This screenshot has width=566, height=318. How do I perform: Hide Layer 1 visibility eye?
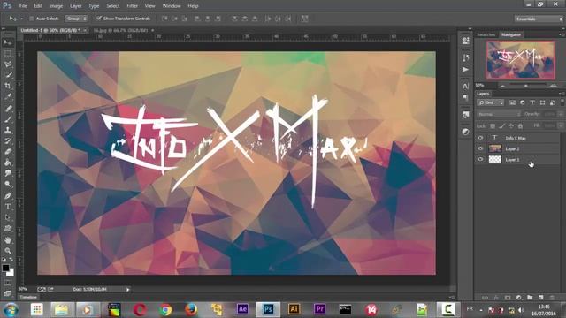click(480, 159)
